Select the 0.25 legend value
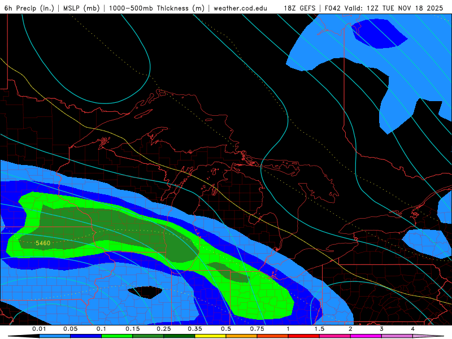 pyautogui.click(x=164, y=329)
